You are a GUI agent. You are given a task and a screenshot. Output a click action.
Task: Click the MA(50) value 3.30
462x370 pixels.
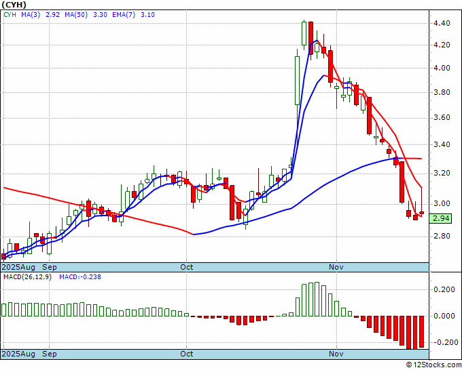coord(100,15)
